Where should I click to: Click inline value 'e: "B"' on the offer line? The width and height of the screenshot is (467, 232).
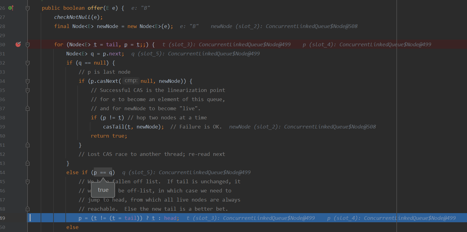pyautogui.click(x=141, y=8)
